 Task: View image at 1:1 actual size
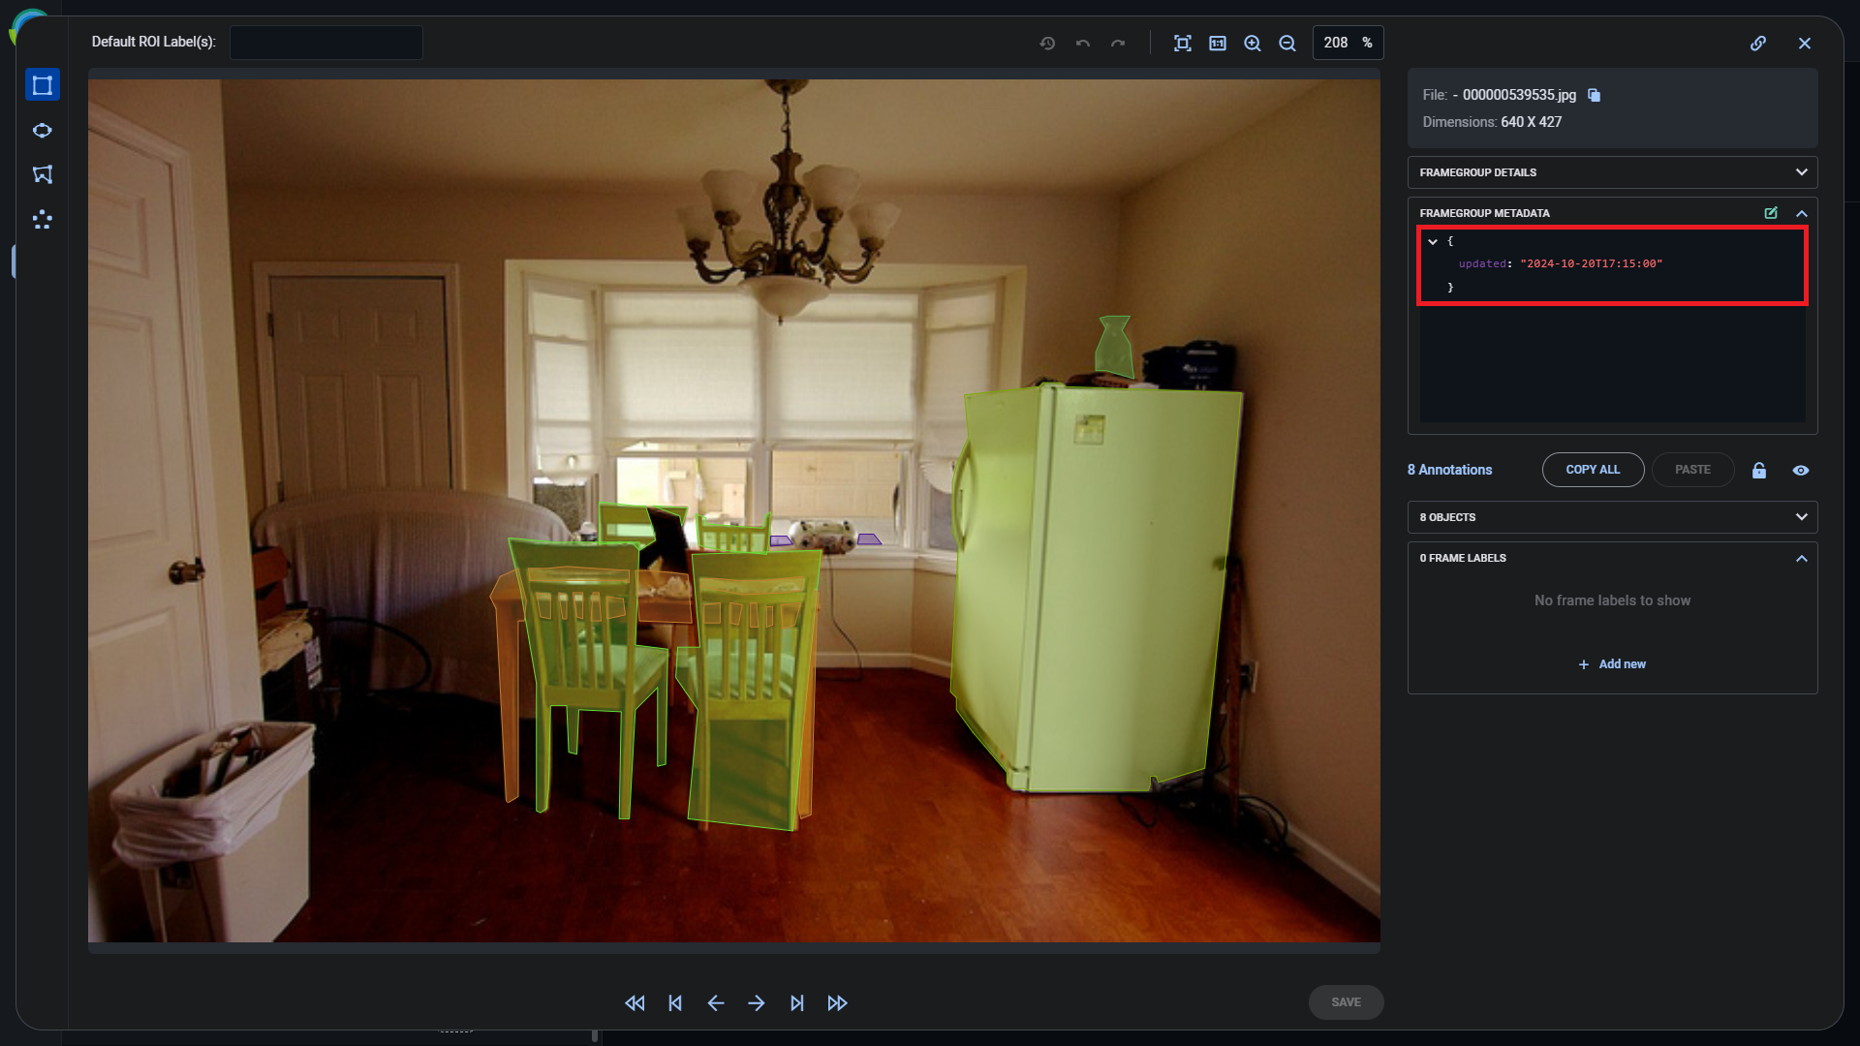(1217, 43)
